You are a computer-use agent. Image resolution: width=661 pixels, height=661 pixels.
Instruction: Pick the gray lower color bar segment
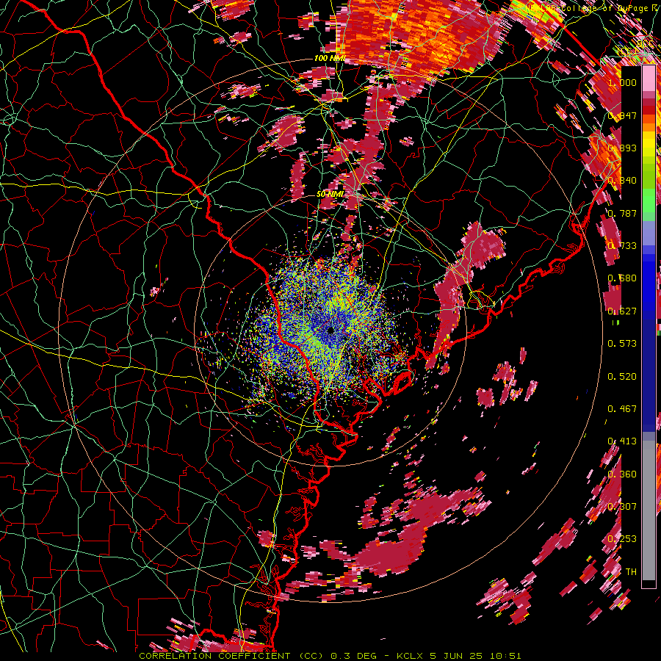pos(649,510)
